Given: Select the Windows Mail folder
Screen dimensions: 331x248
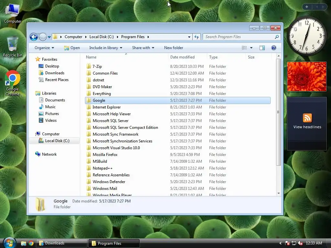Looking at the screenshot, I should coord(105,189).
